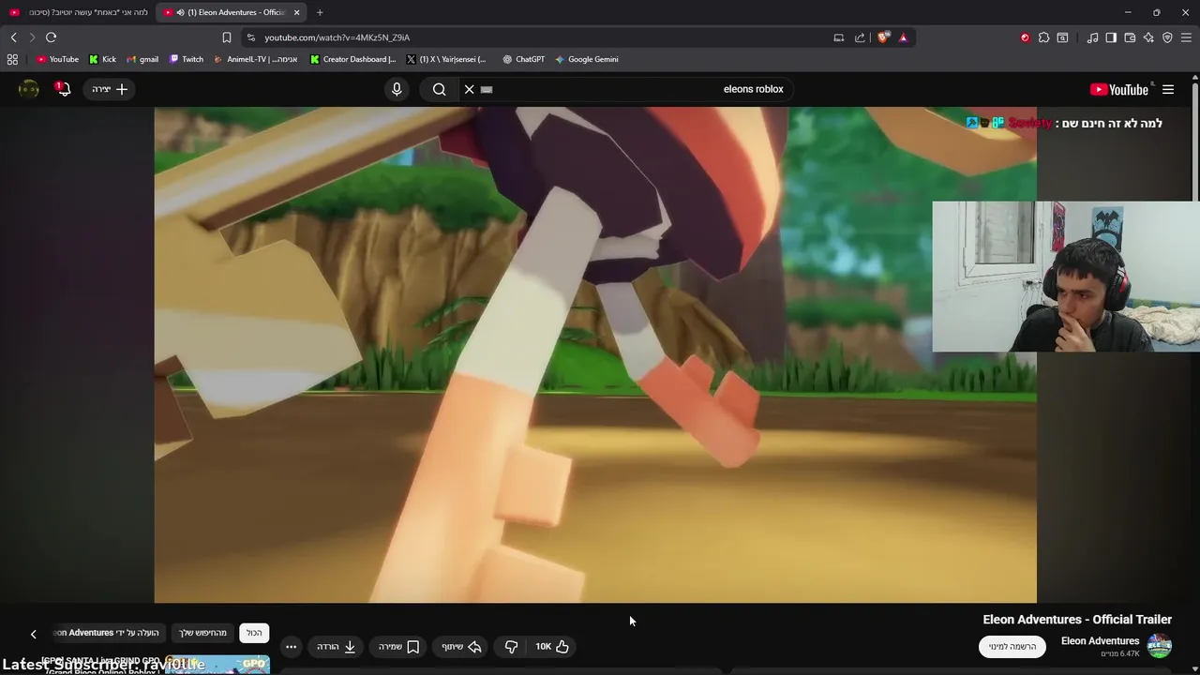Open a new browser tab with plus
1200x675 pixels.
(x=320, y=12)
